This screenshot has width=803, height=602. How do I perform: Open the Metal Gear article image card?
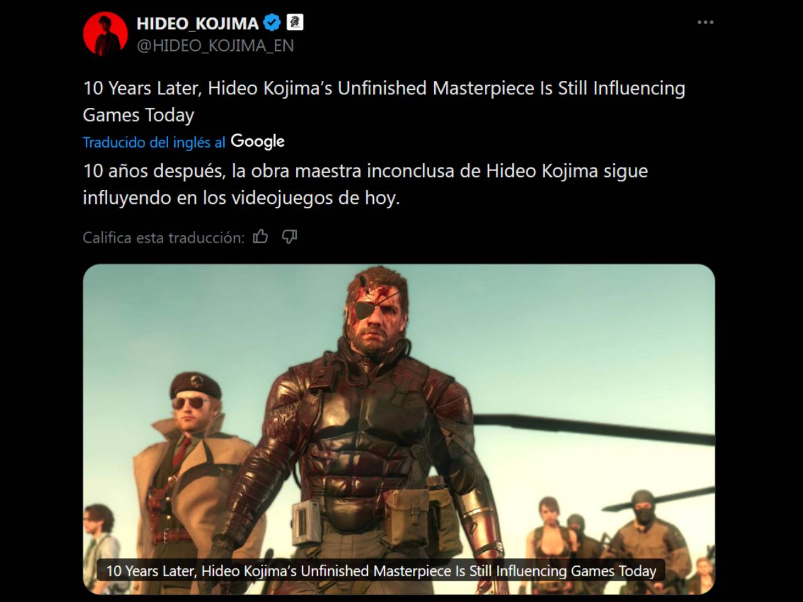click(399, 429)
